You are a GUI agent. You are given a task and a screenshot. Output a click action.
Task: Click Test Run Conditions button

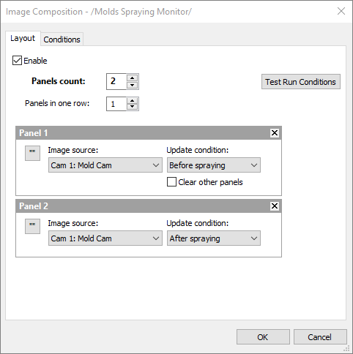coord(301,82)
